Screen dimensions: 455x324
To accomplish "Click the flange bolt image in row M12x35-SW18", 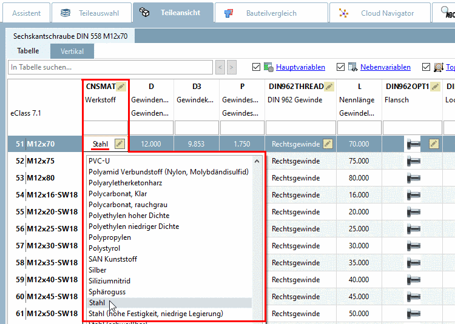I will [414, 263].
